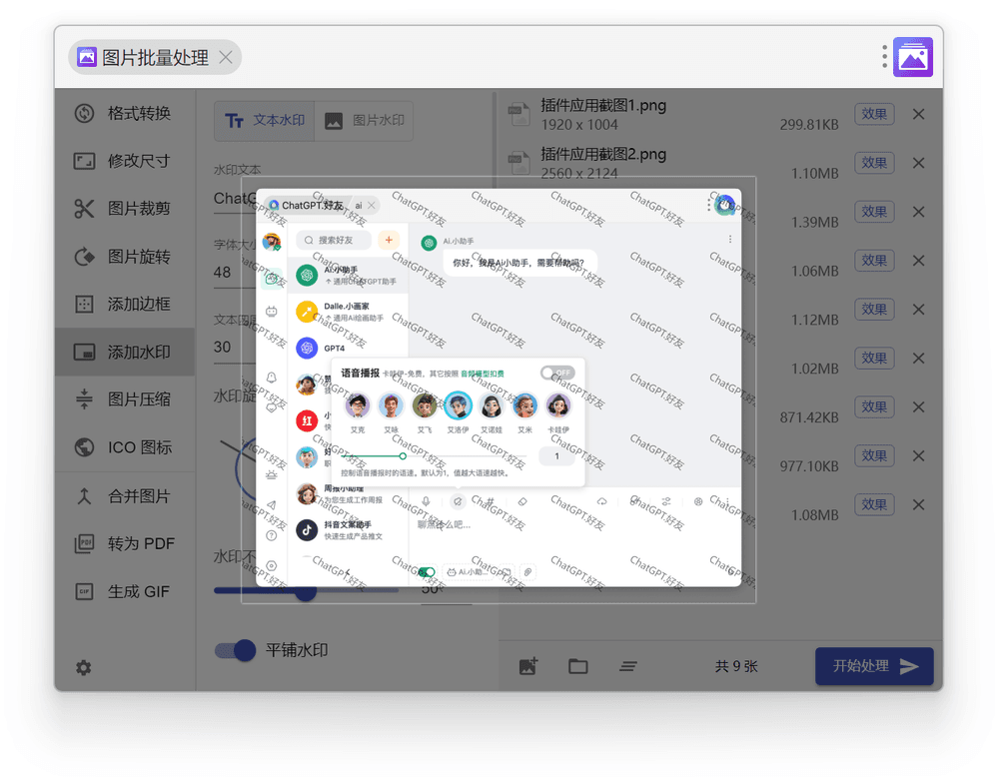Select file name 插件应用截图1.png

(603, 105)
